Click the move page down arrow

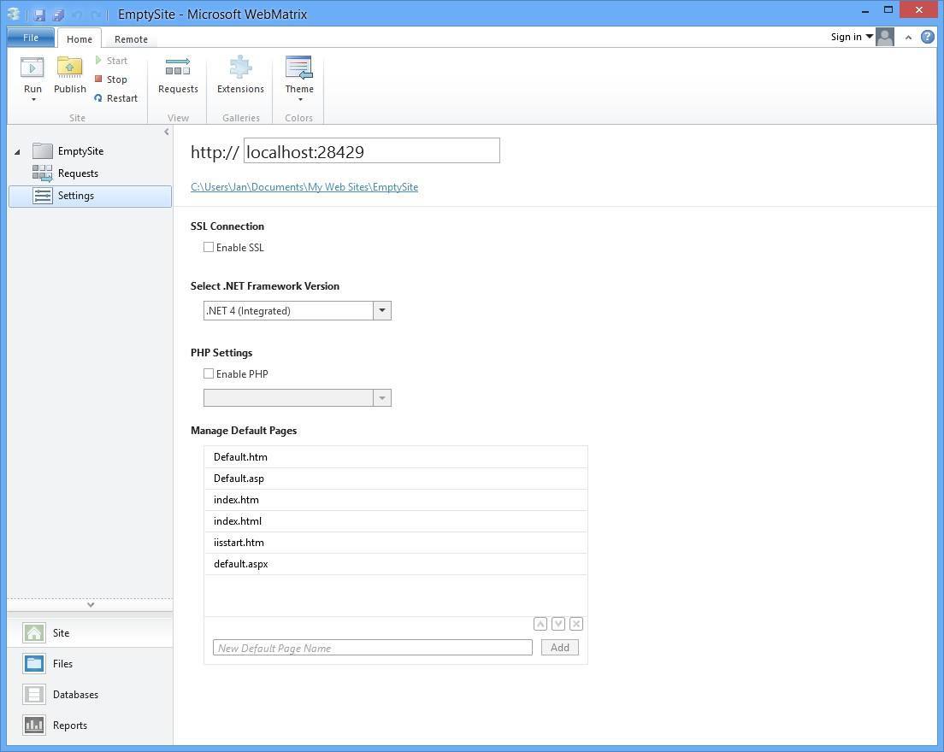(x=558, y=624)
